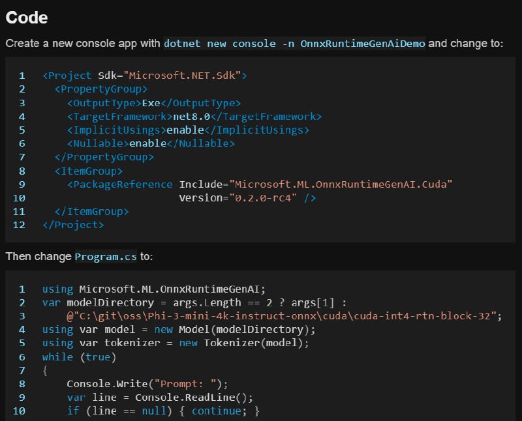Click the Phi-3-mini model path string
Viewport: 522px width, 421px height.
point(281,316)
